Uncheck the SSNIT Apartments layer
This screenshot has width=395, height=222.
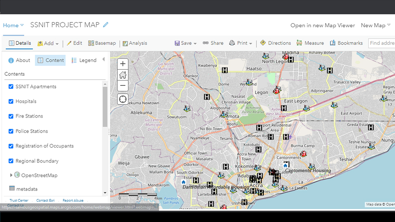11,87
